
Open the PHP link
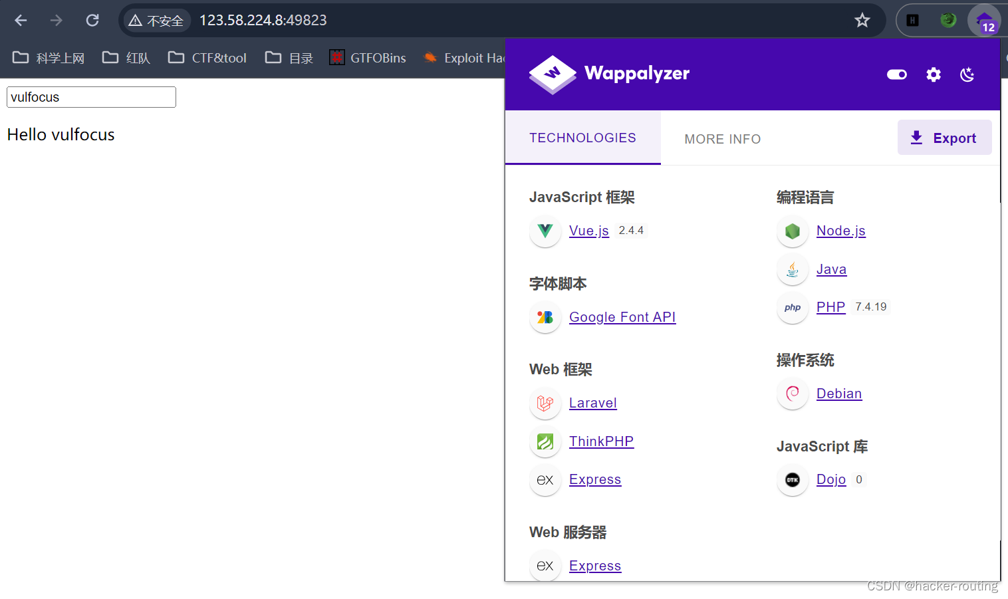click(x=831, y=307)
